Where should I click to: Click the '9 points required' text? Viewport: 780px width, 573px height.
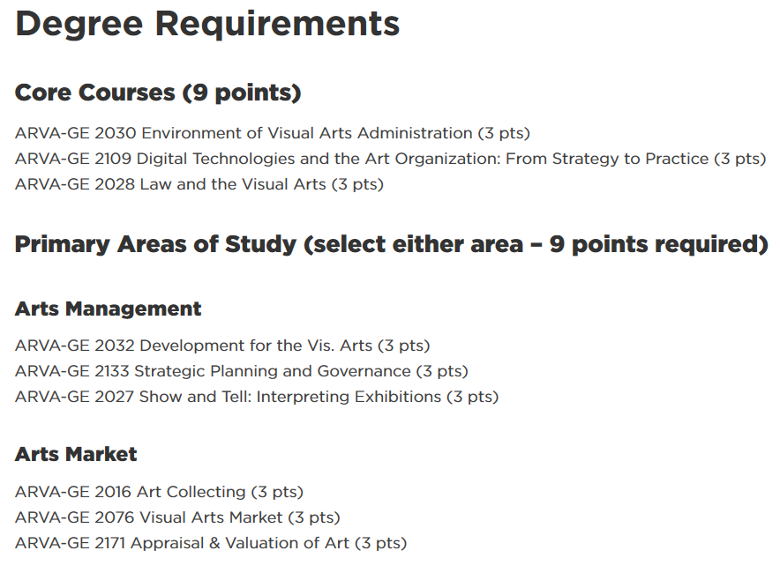tap(659, 244)
